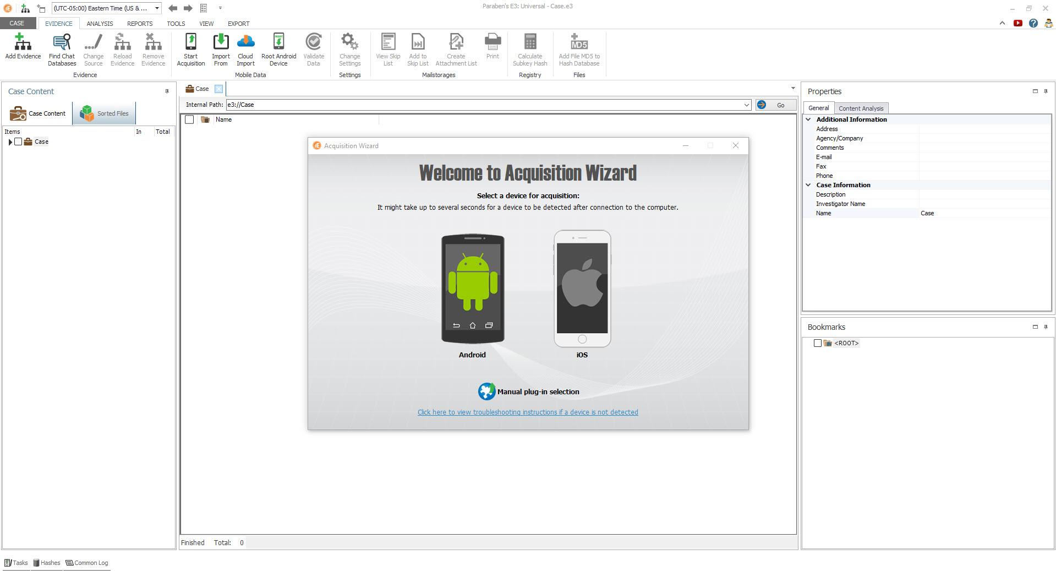Switch to the Sorted Files tab
Screen dimensions: 1056x571
coord(104,113)
